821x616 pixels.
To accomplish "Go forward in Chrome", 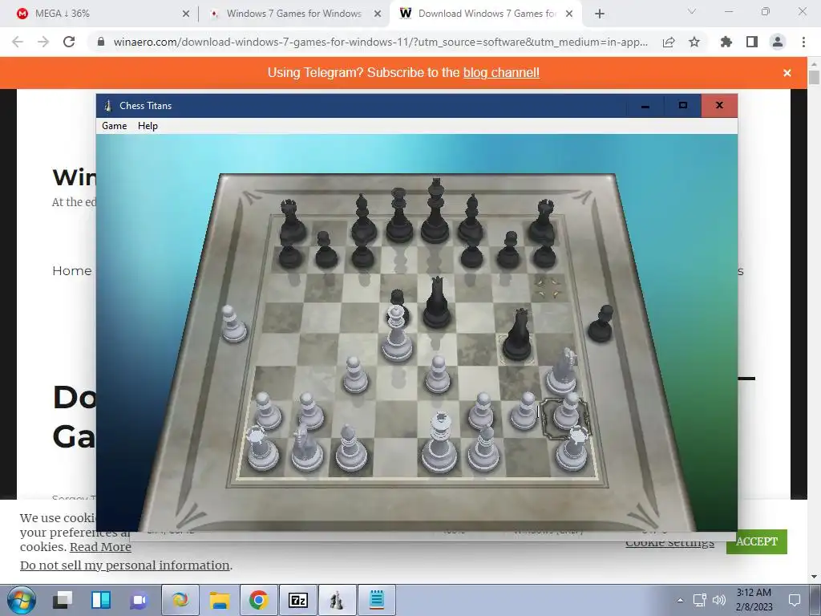I will [x=43, y=42].
